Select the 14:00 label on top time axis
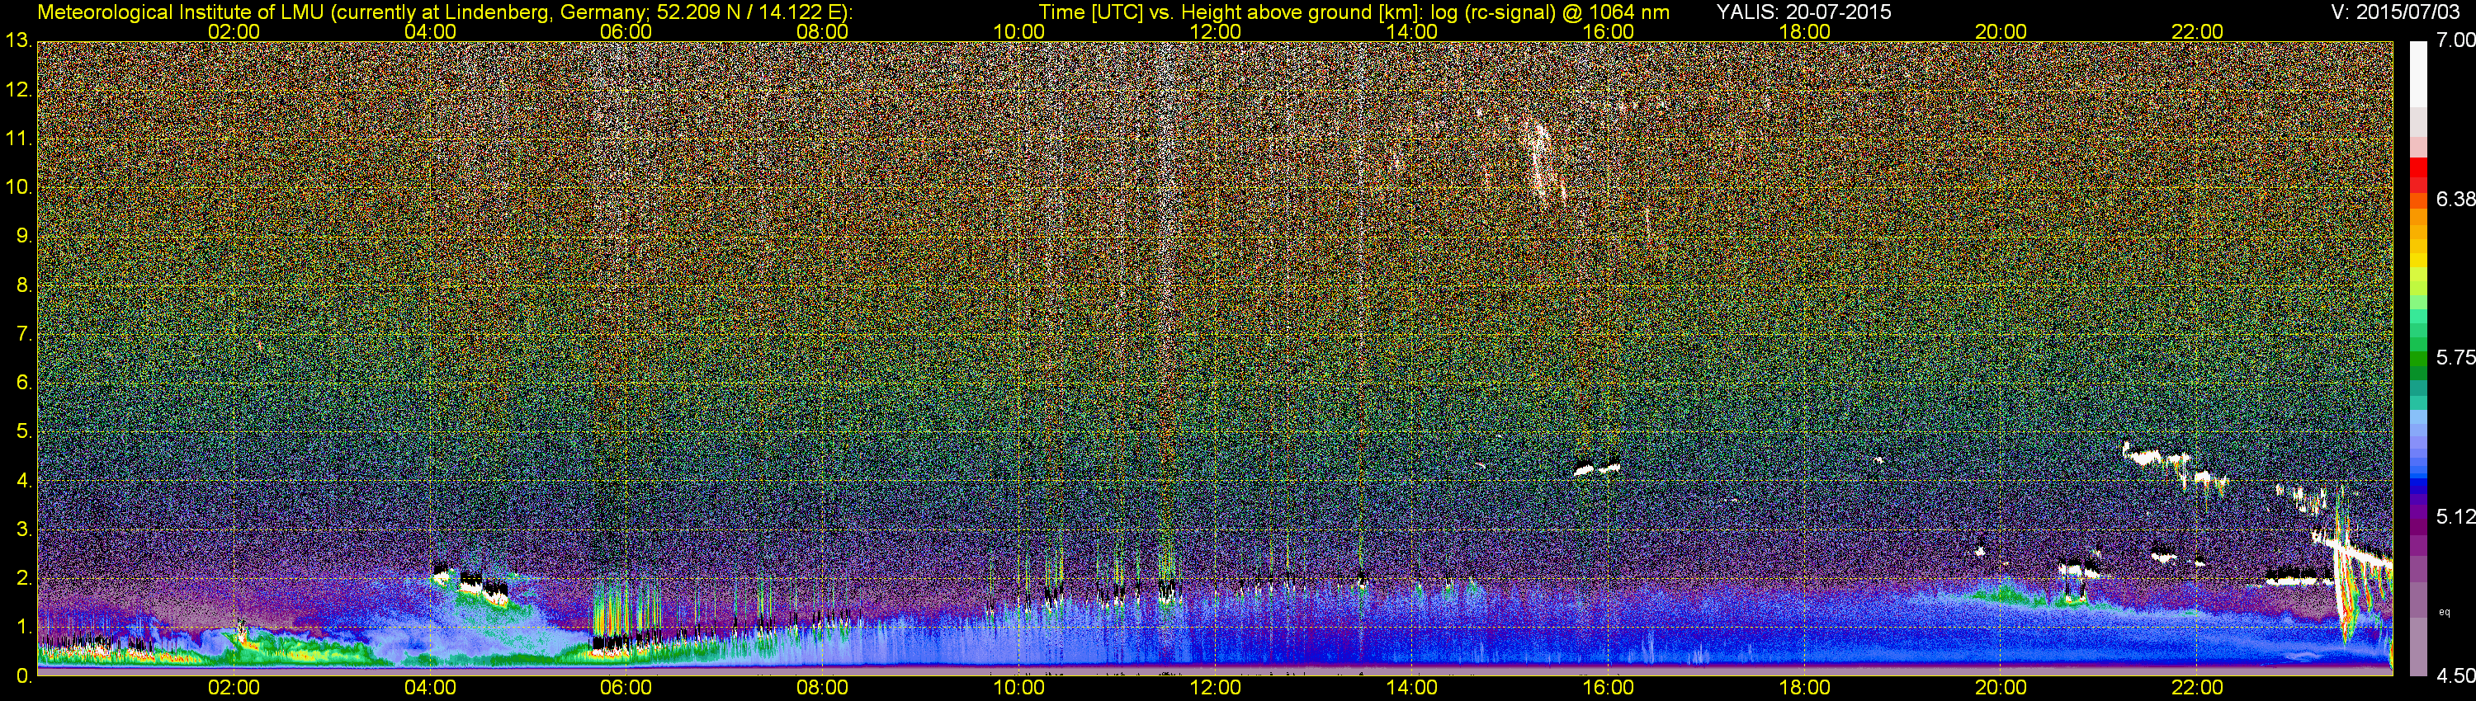2476x701 pixels. click(x=1411, y=31)
